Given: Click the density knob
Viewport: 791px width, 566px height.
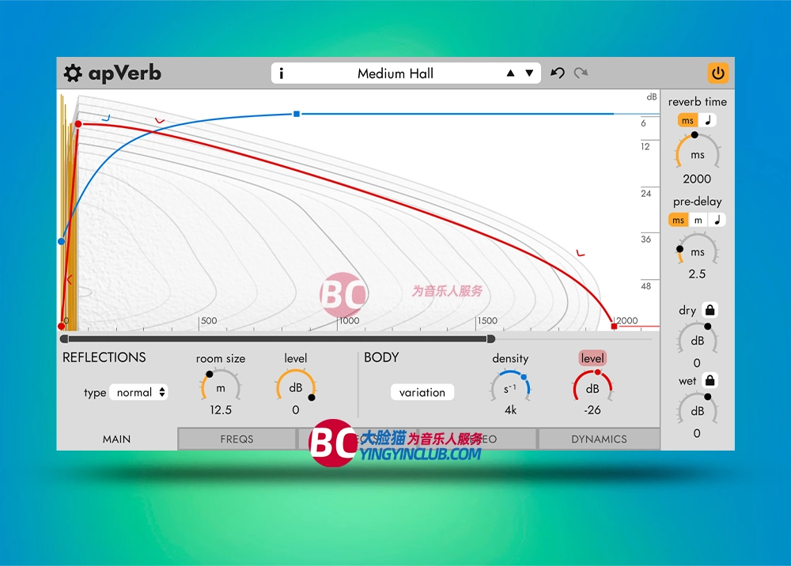Looking at the screenshot, I should 510,389.
